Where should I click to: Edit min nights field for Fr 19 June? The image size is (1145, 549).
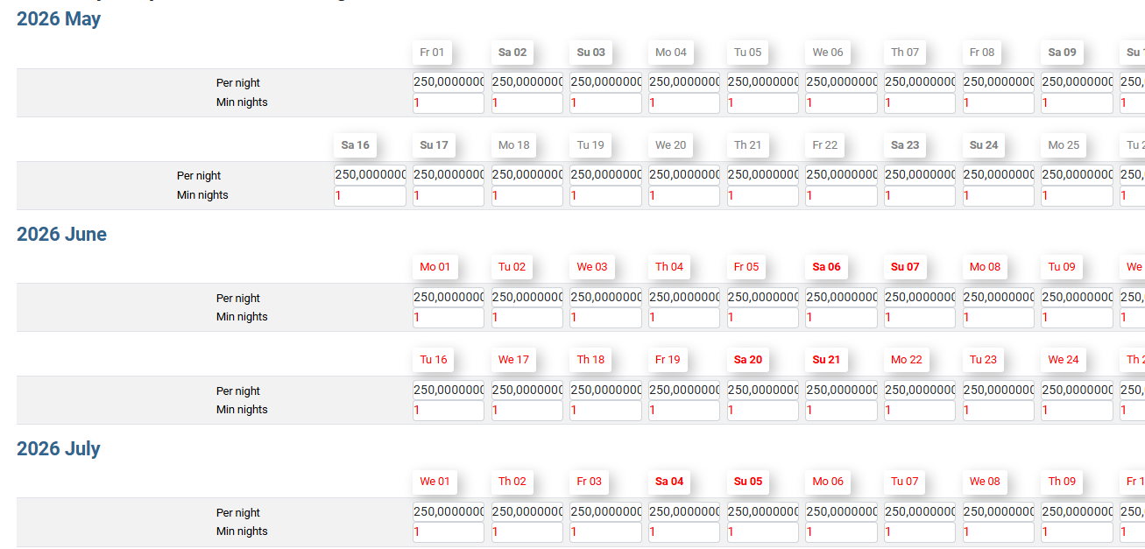pos(684,411)
